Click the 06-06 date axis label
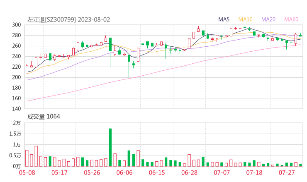The image size is (307, 182). tap(124, 172)
